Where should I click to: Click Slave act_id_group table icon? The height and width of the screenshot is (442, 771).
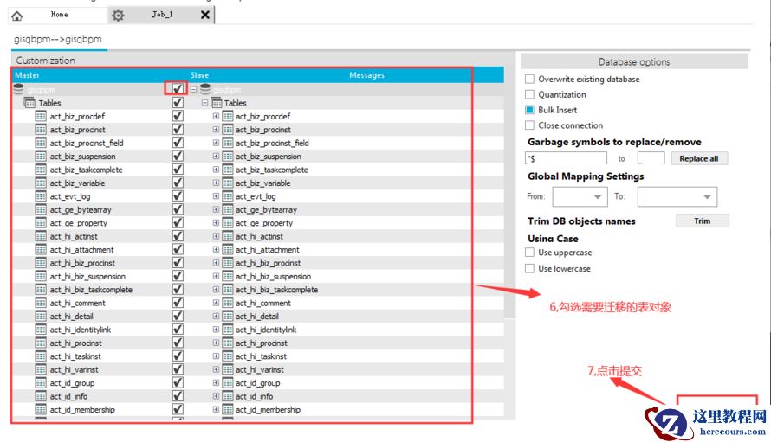[227, 383]
